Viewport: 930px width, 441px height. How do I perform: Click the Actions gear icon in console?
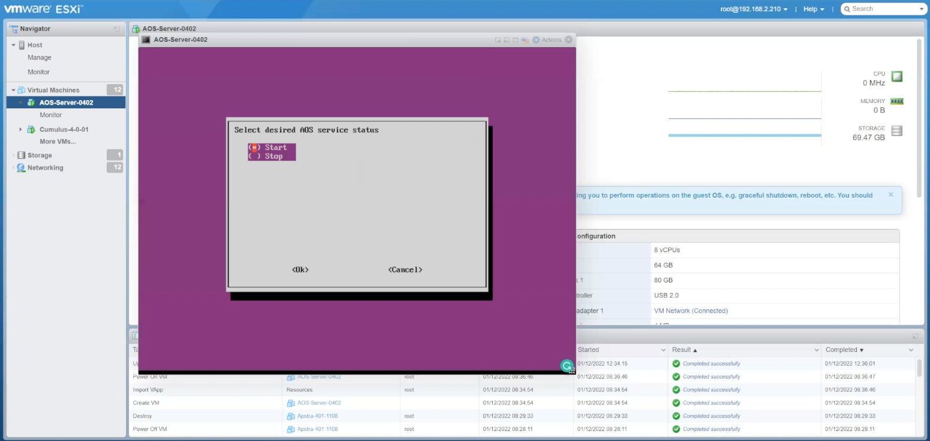point(536,40)
